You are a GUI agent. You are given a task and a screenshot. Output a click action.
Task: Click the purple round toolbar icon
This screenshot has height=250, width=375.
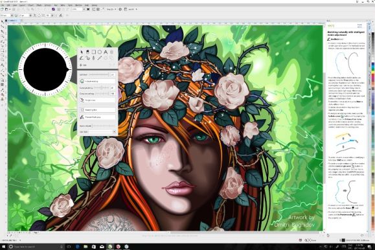pos(53,9)
